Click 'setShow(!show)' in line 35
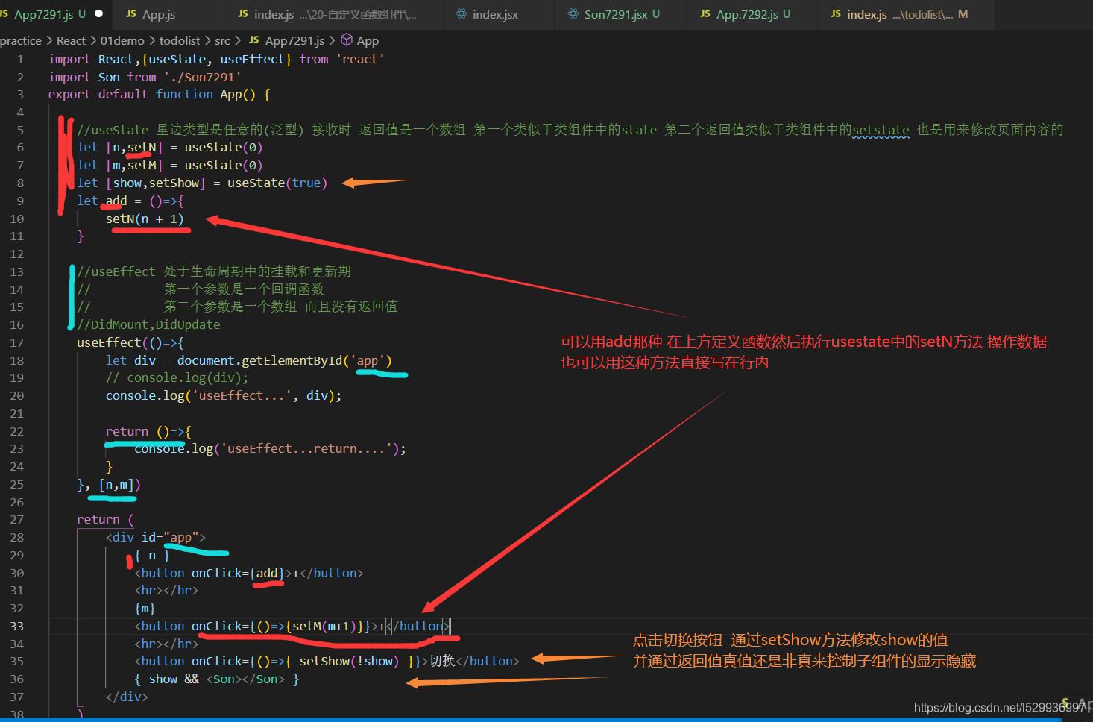 coord(349,661)
